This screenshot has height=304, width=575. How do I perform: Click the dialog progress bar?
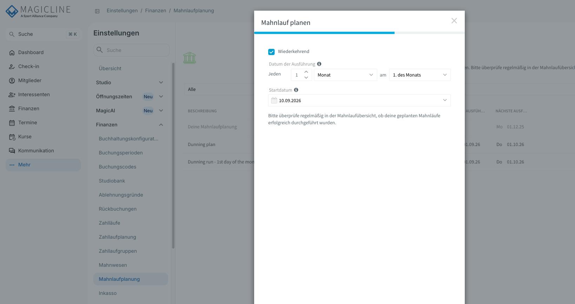[359, 33]
